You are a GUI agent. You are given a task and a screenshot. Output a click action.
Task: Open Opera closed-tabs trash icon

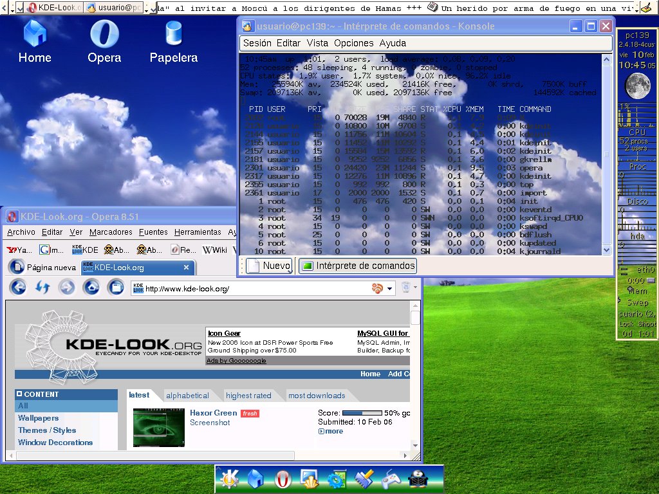405,288
